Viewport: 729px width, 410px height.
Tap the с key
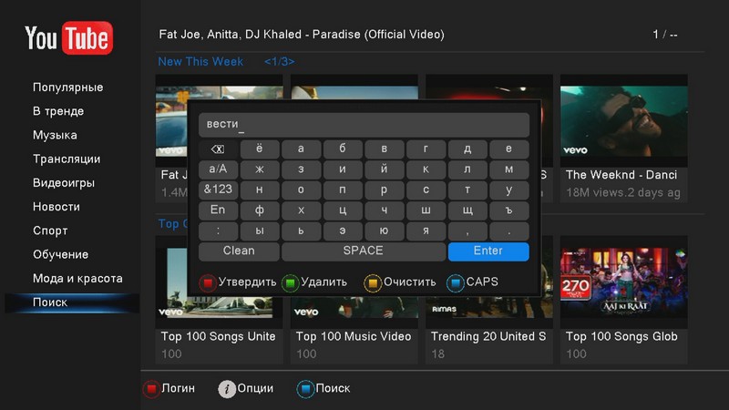(426, 190)
